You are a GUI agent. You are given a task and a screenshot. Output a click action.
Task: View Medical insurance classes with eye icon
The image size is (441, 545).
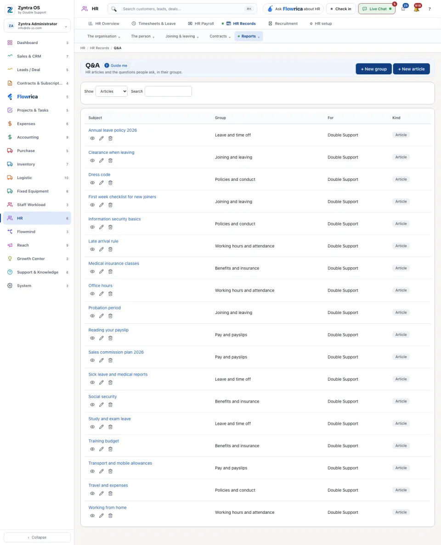click(x=92, y=271)
